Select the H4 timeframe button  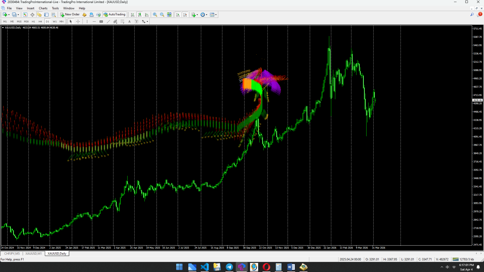point(40,22)
